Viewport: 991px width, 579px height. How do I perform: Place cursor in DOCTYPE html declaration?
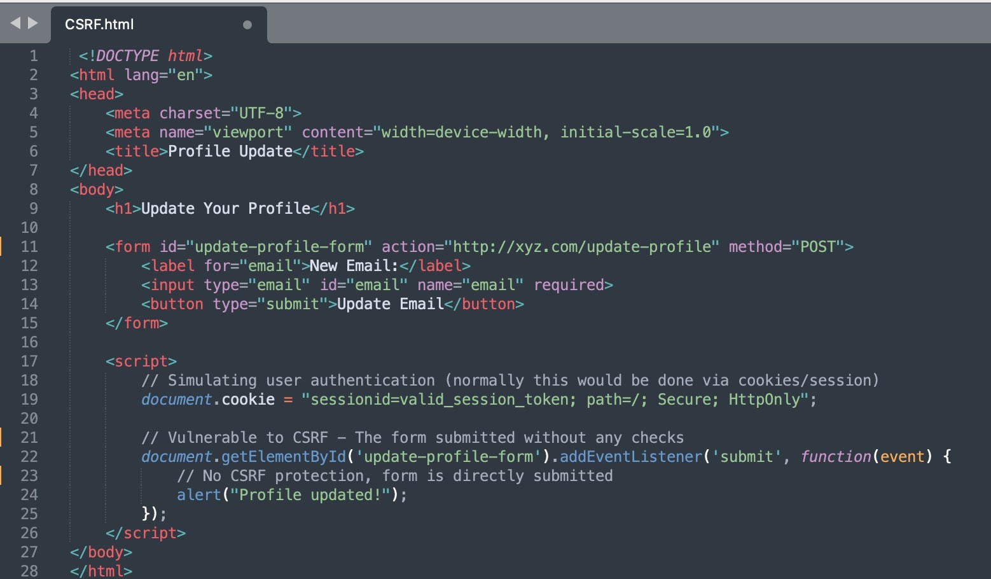point(145,56)
